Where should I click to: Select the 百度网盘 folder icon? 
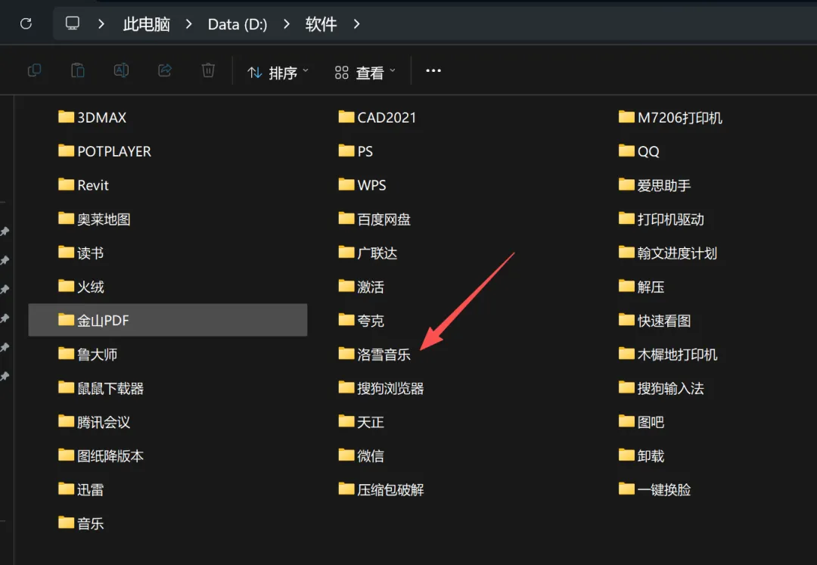(346, 218)
